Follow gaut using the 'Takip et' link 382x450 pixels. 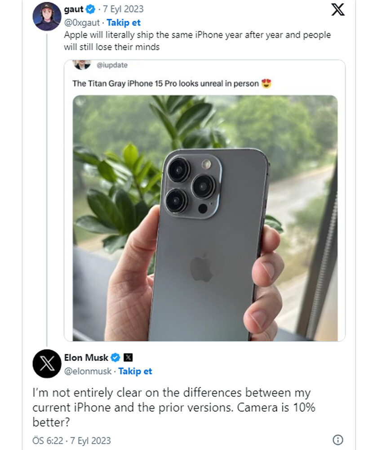124,22
